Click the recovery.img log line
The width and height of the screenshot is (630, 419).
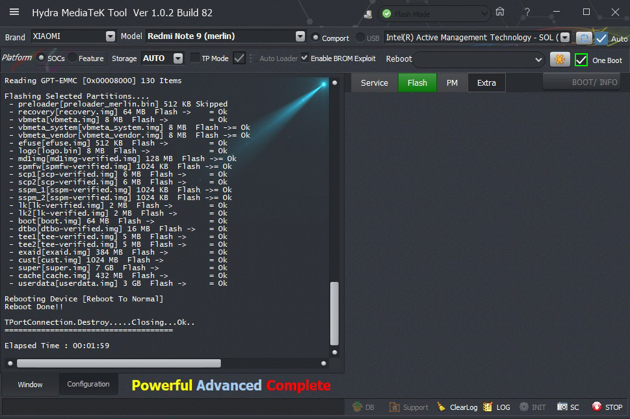pos(118,112)
